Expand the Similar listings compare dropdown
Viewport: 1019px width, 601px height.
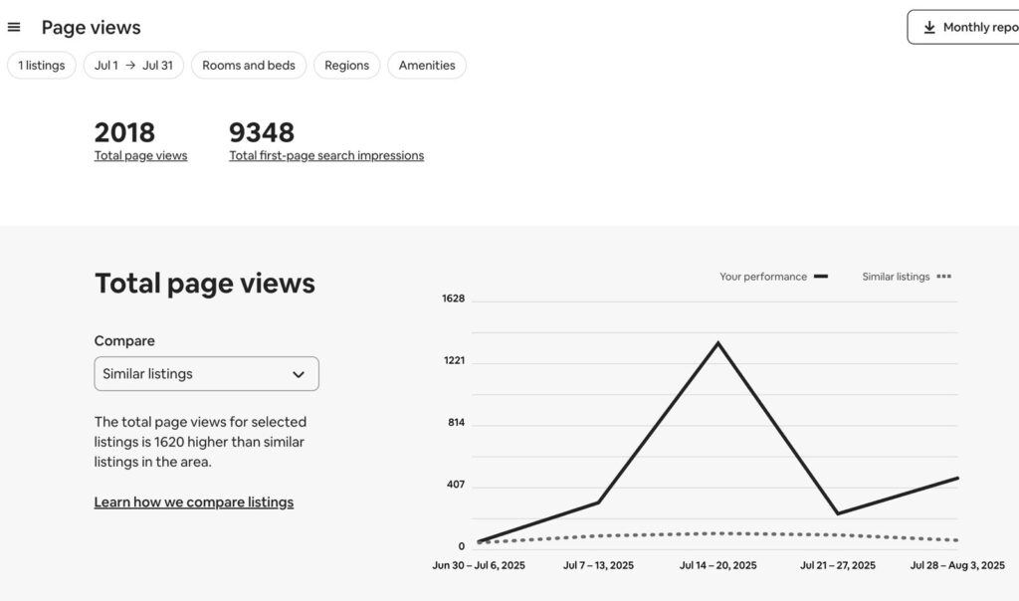click(x=206, y=374)
